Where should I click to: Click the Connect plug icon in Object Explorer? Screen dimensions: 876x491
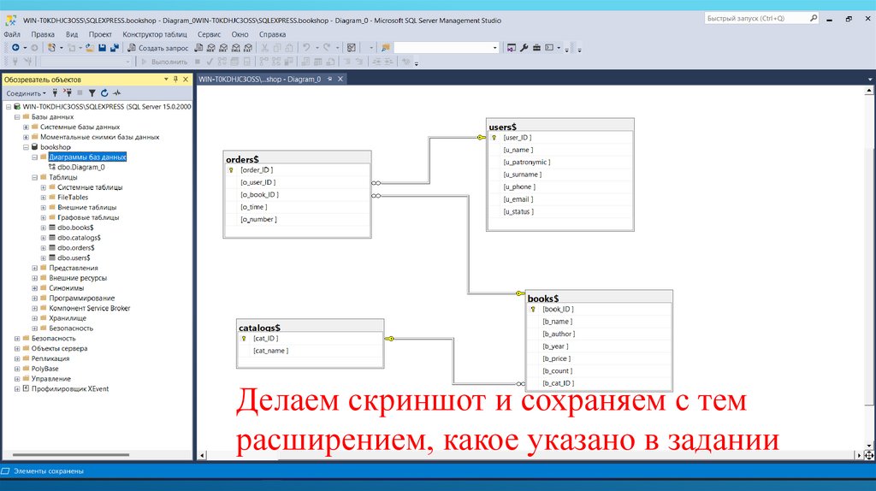coord(55,93)
